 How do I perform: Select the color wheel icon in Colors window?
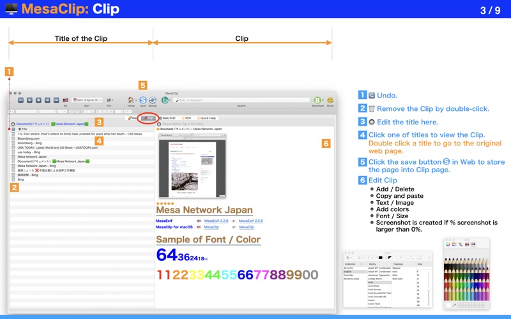448,244
